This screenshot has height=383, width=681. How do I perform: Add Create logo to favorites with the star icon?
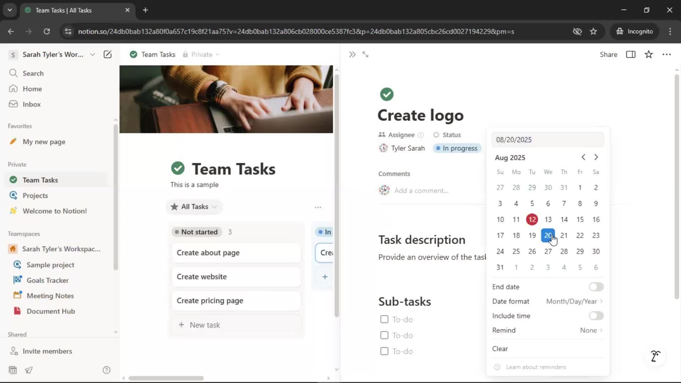pos(649,54)
